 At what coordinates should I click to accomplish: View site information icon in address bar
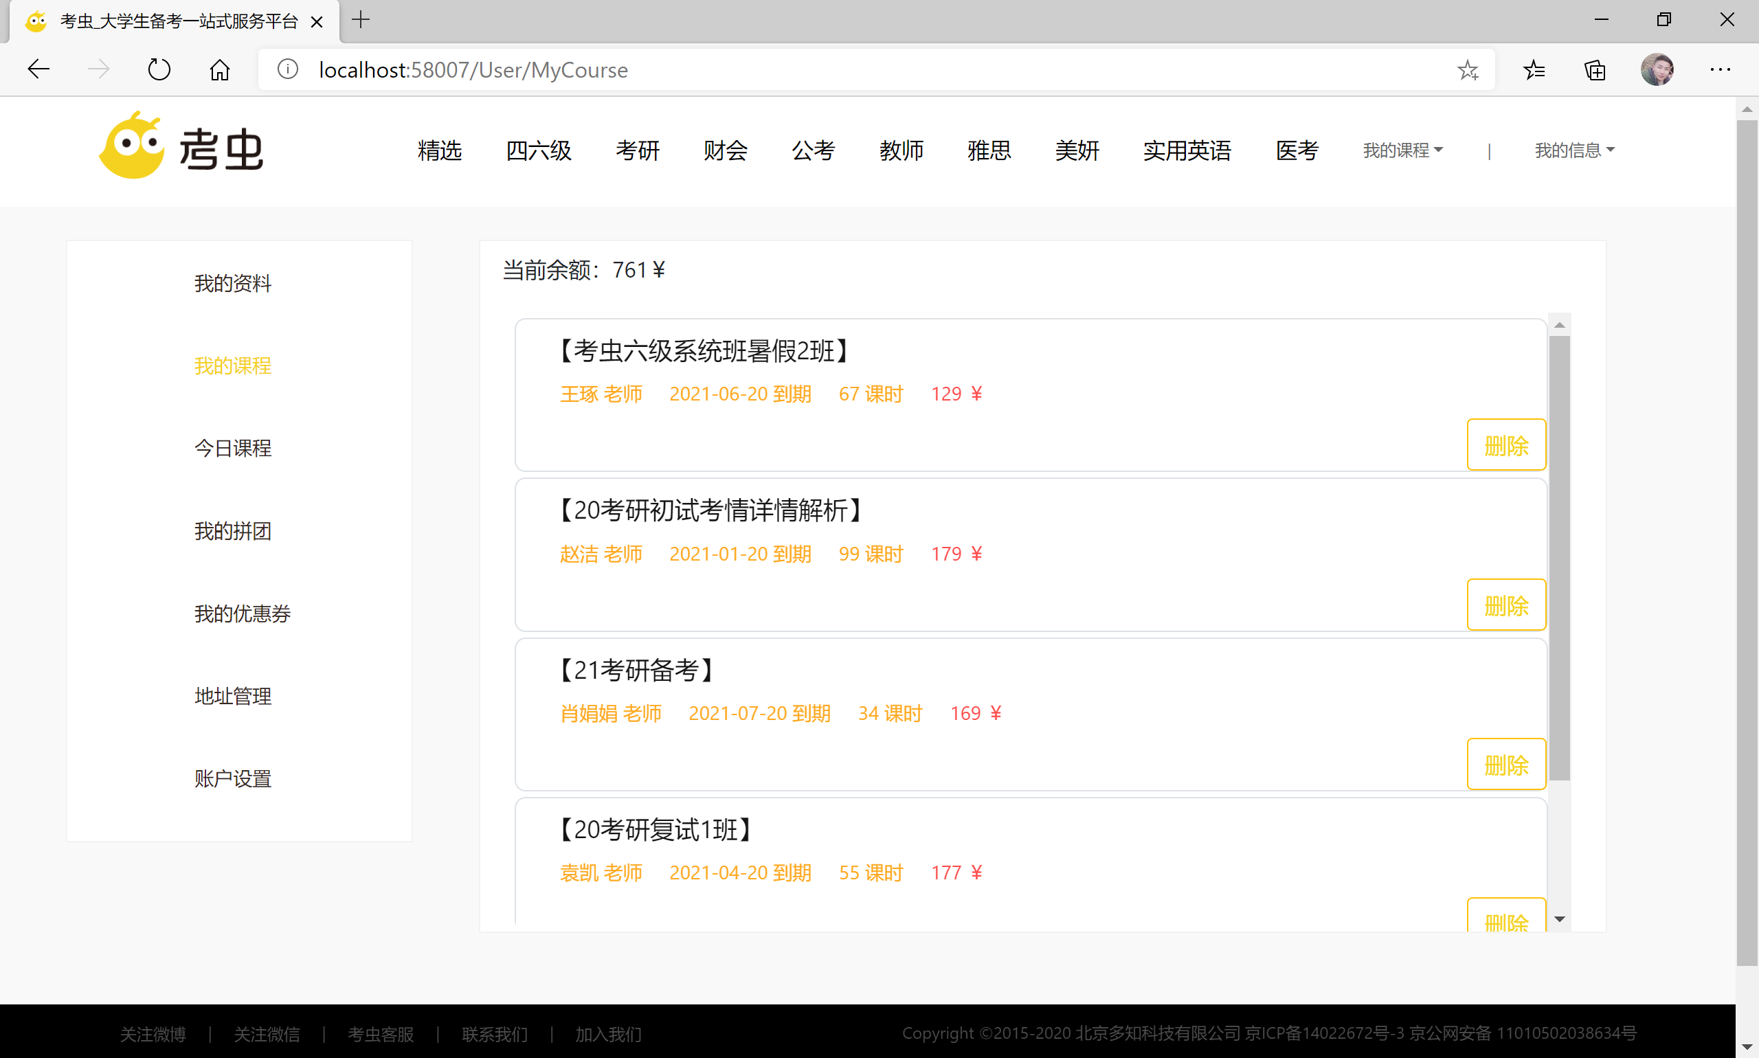pyautogui.click(x=287, y=69)
